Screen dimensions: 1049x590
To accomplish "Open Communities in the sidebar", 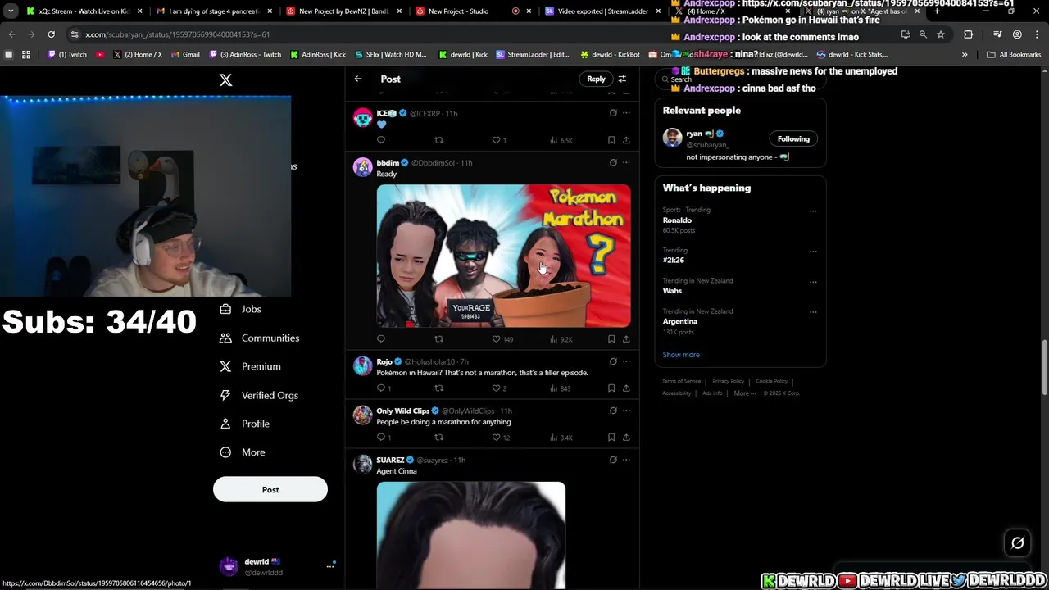I will click(x=260, y=338).
